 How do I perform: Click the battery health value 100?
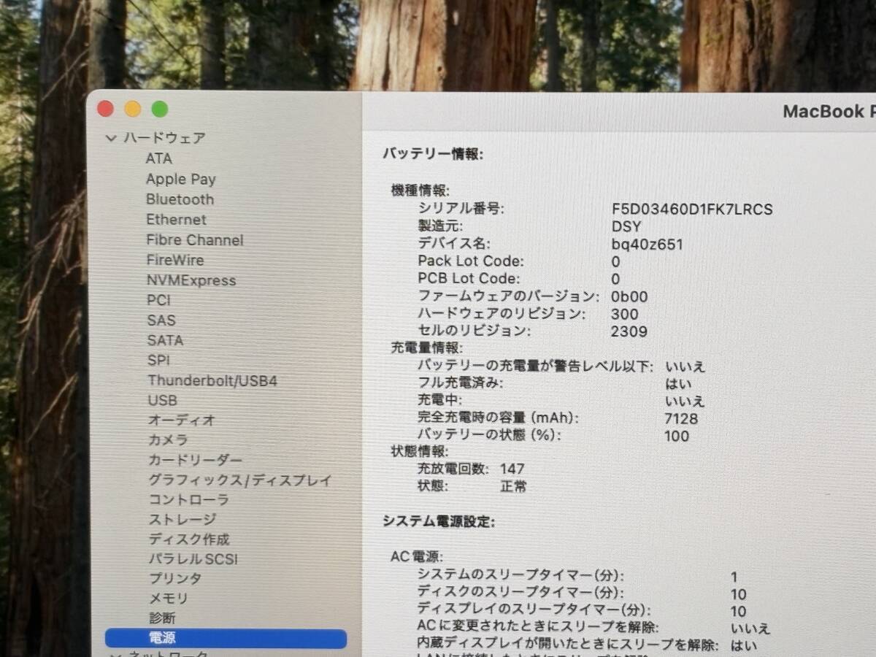(x=677, y=437)
